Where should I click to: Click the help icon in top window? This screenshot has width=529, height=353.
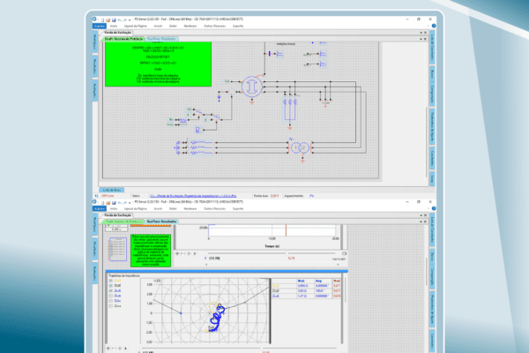pos(434,26)
